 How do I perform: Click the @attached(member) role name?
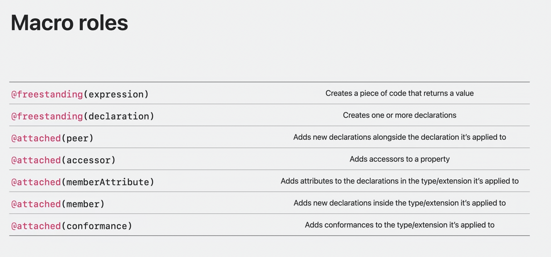[x=58, y=204]
